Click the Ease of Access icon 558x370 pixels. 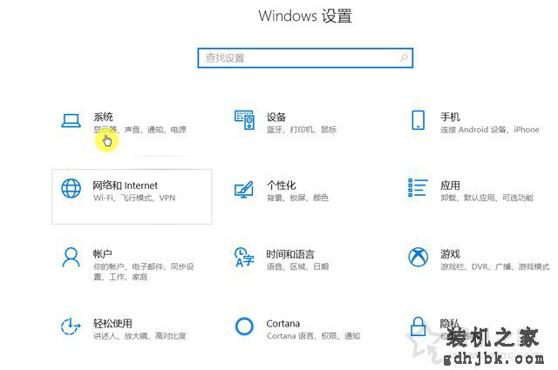click(x=71, y=326)
